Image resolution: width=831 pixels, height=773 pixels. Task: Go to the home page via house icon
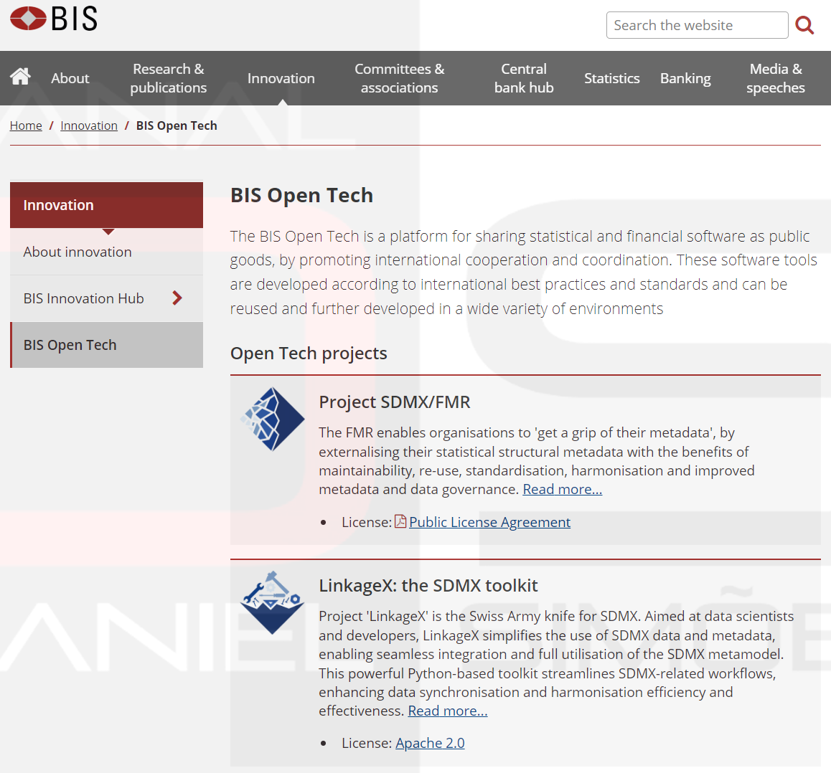tap(20, 77)
